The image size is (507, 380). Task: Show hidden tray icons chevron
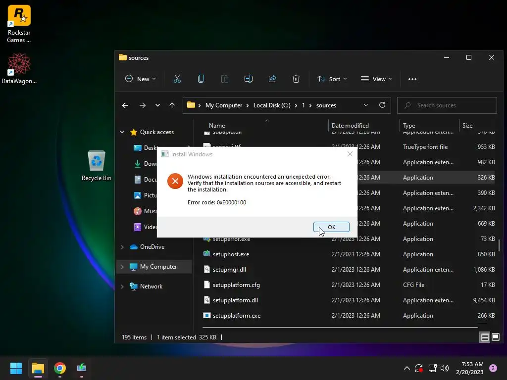click(407, 368)
